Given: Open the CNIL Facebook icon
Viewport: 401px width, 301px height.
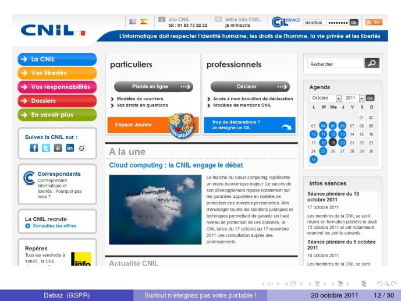Looking at the screenshot, I should [x=34, y=147].
